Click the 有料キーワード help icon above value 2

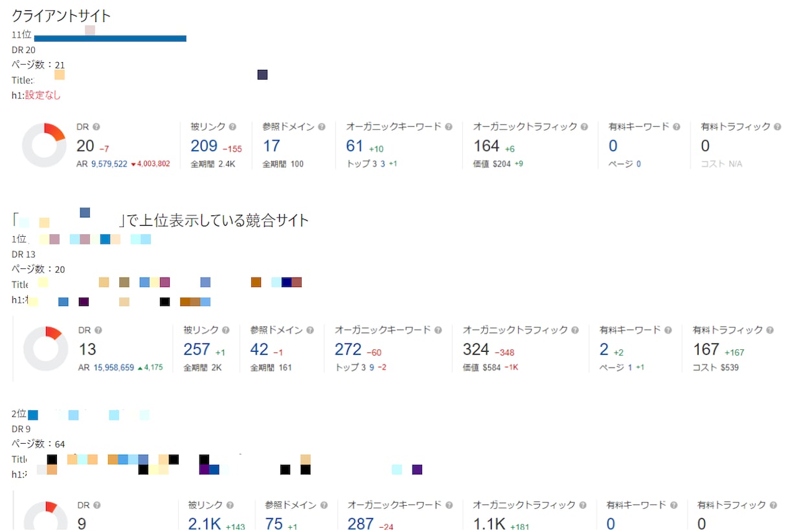coord(667,331)
